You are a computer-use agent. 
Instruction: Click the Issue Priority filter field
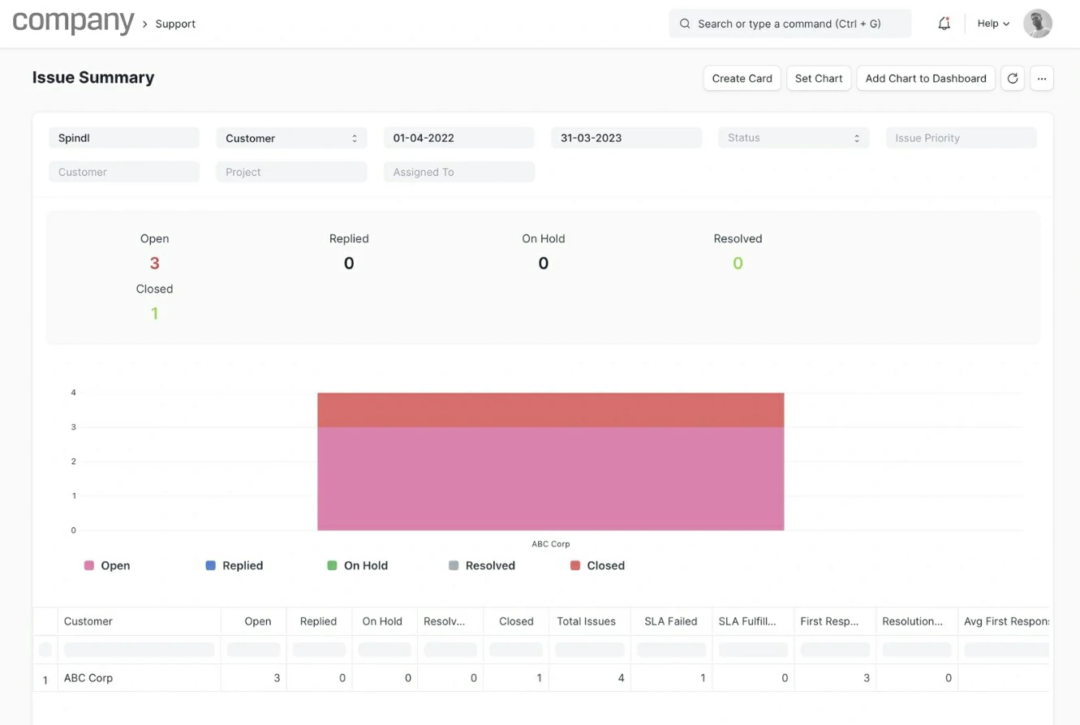pos(961,138)
